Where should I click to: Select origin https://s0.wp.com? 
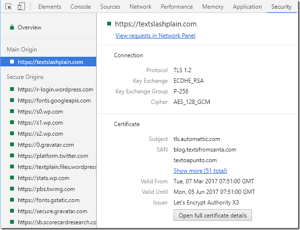click(49, 112)
